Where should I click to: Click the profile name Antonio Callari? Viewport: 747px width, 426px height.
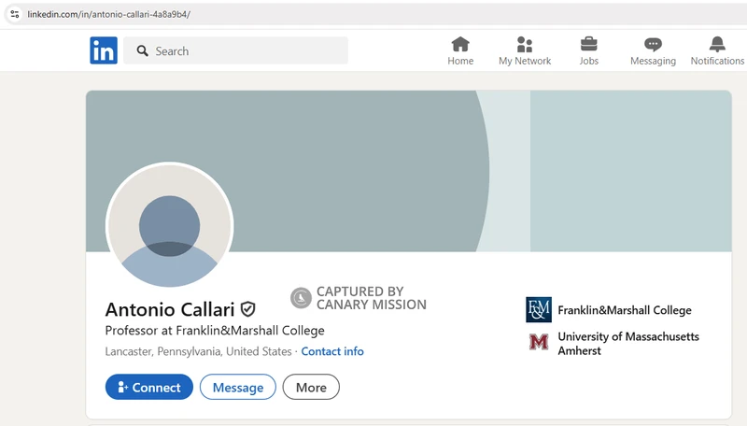[x=170, y=310]
